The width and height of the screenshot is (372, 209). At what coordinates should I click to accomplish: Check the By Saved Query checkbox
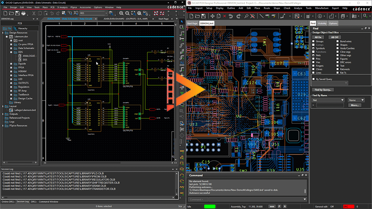coord(313,79)
